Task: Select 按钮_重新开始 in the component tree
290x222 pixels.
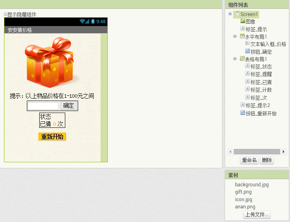Action: point(261,113)
